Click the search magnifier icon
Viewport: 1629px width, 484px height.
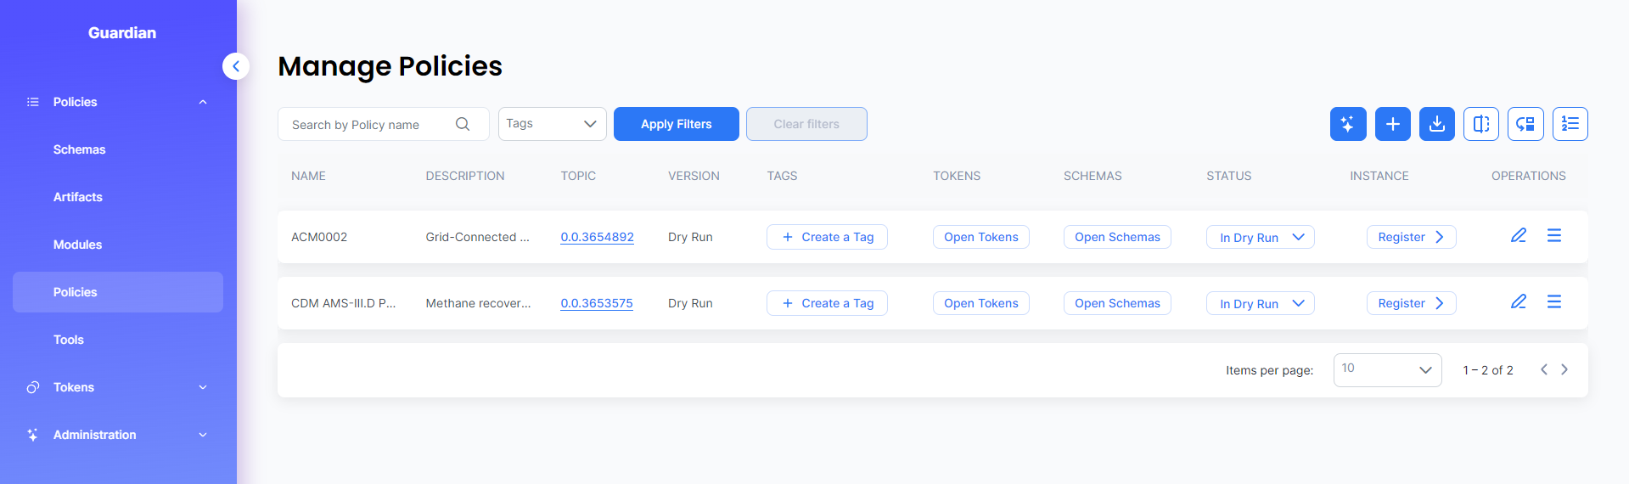click(x=463, y=124)
